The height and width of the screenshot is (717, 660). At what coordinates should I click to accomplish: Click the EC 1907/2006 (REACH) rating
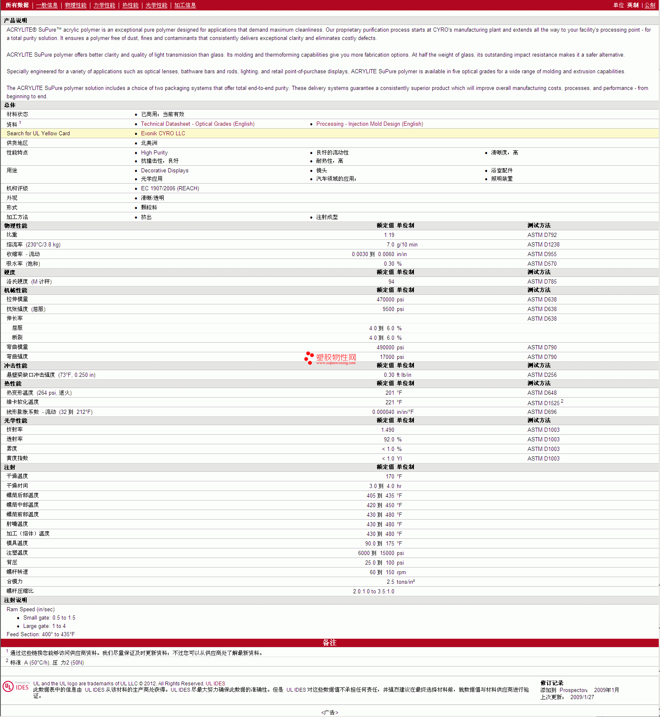click(x=170, y=188)
